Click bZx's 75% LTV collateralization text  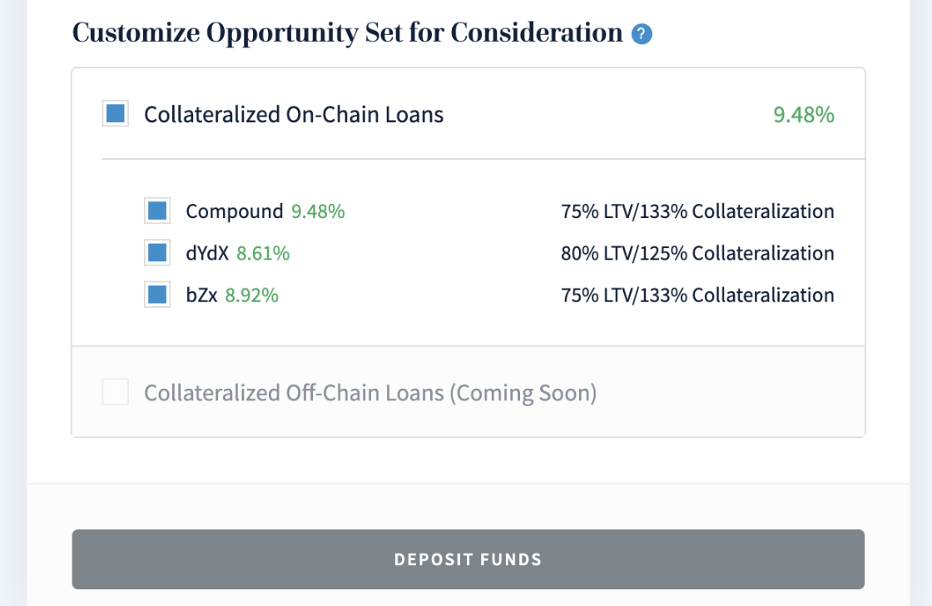[x=698, y=295]
